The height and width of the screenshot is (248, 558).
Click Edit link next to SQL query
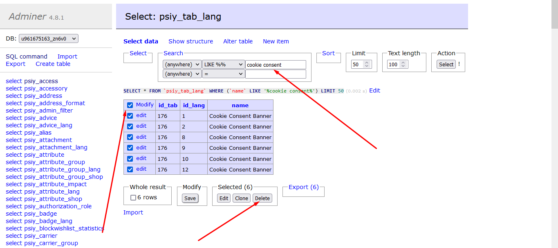pos(374,90)
